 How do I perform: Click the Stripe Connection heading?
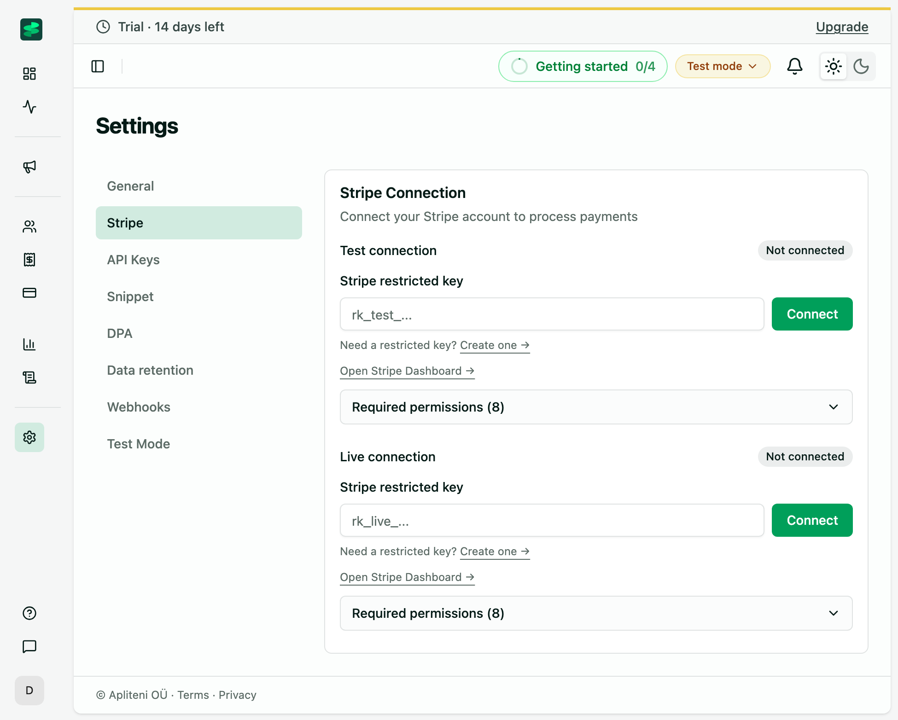[402, 193]
